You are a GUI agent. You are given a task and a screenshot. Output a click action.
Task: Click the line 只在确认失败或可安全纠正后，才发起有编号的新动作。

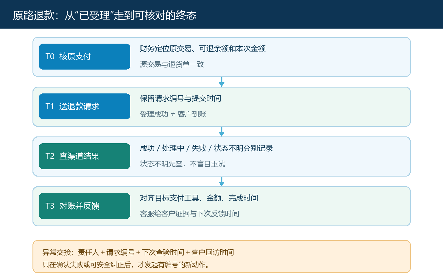coord(126,265)
